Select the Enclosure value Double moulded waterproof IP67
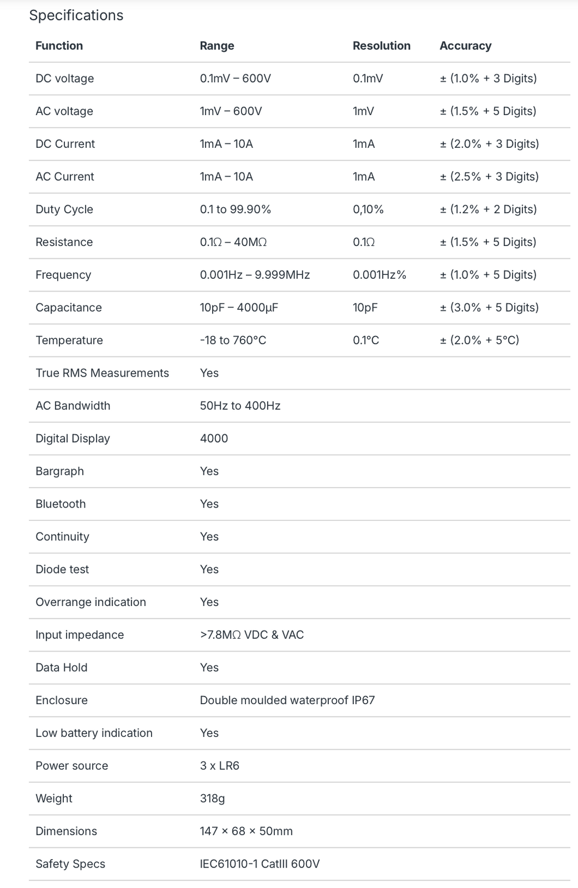578x888 pixels. coord(287,700)
